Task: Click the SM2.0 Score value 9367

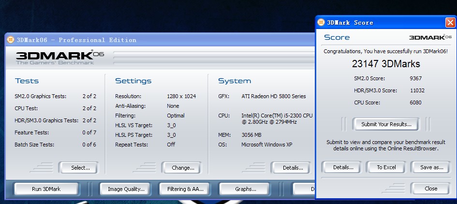Action: [415, 78]
